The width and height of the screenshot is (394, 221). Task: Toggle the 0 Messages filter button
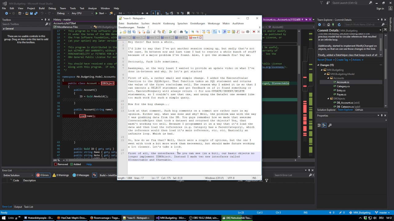(81, 175)
